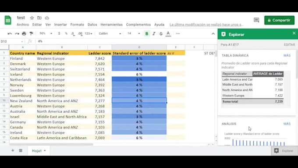The width and height of the screenshot is (298, 168).
Task: Open the Datos menu
Action: tap(92, 25)
